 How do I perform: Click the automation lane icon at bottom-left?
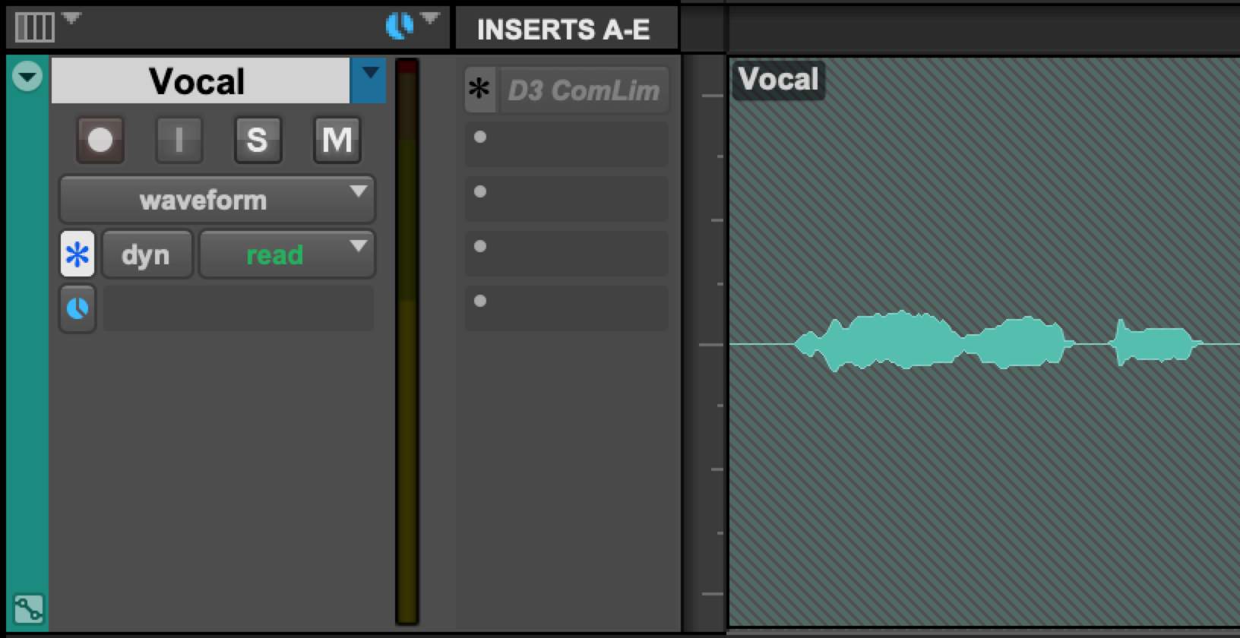point(28,608)
